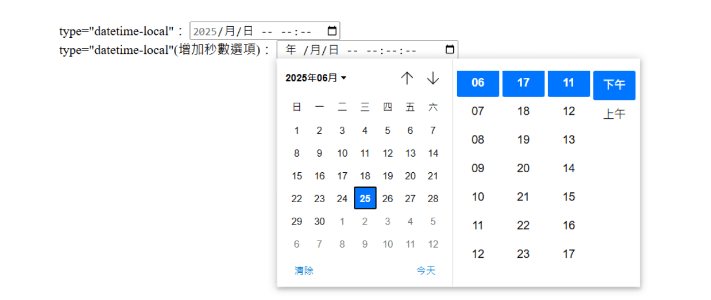Open calendar icon of first datetime field
The width and height of the screenshot is (711, 300).
[x=332, y=31]
